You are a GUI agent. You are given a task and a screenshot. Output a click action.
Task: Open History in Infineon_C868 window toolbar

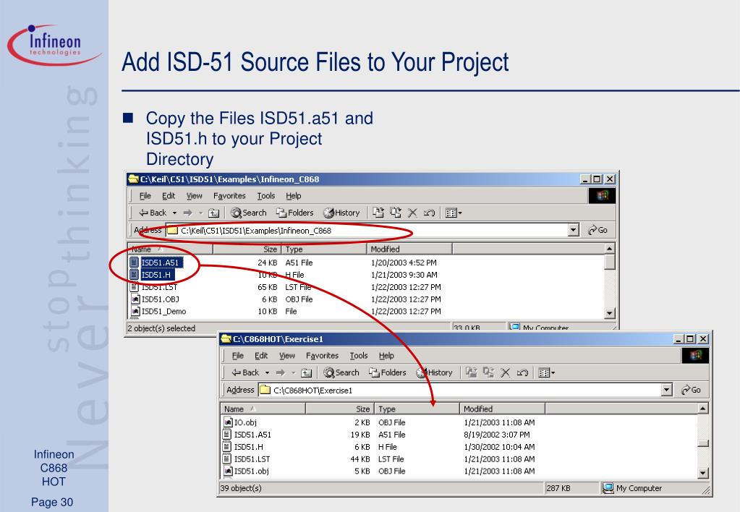[x=341, y=213]
